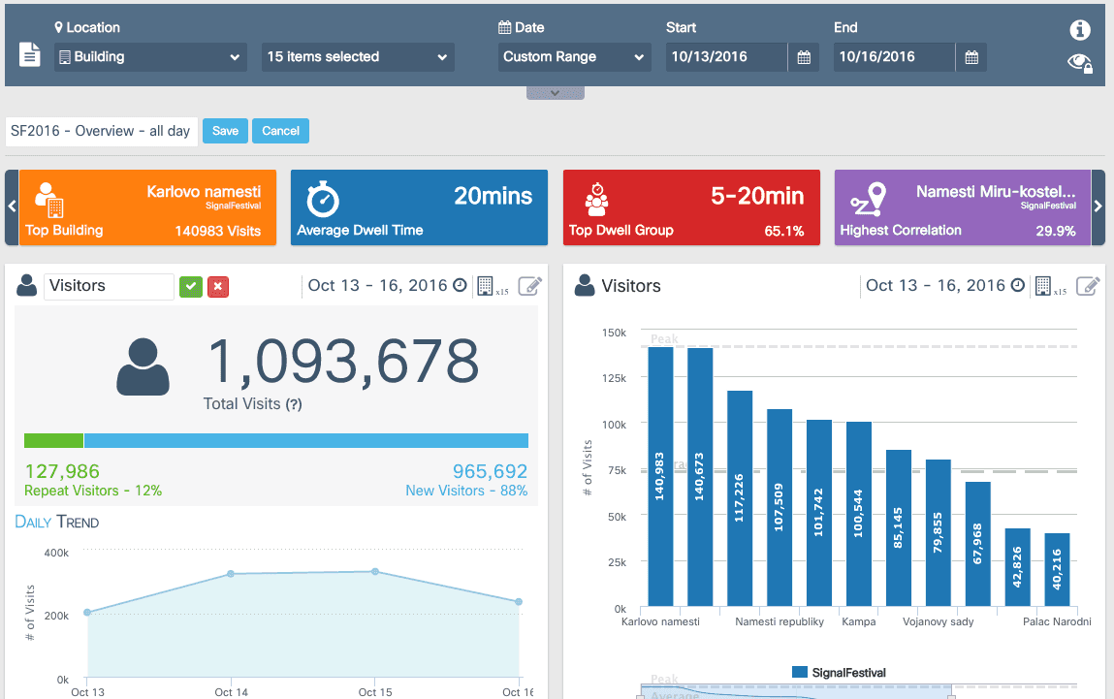Click edit icon on right Visitors widget
This screenshot has width=1114, height=699.
point(1089,286)
